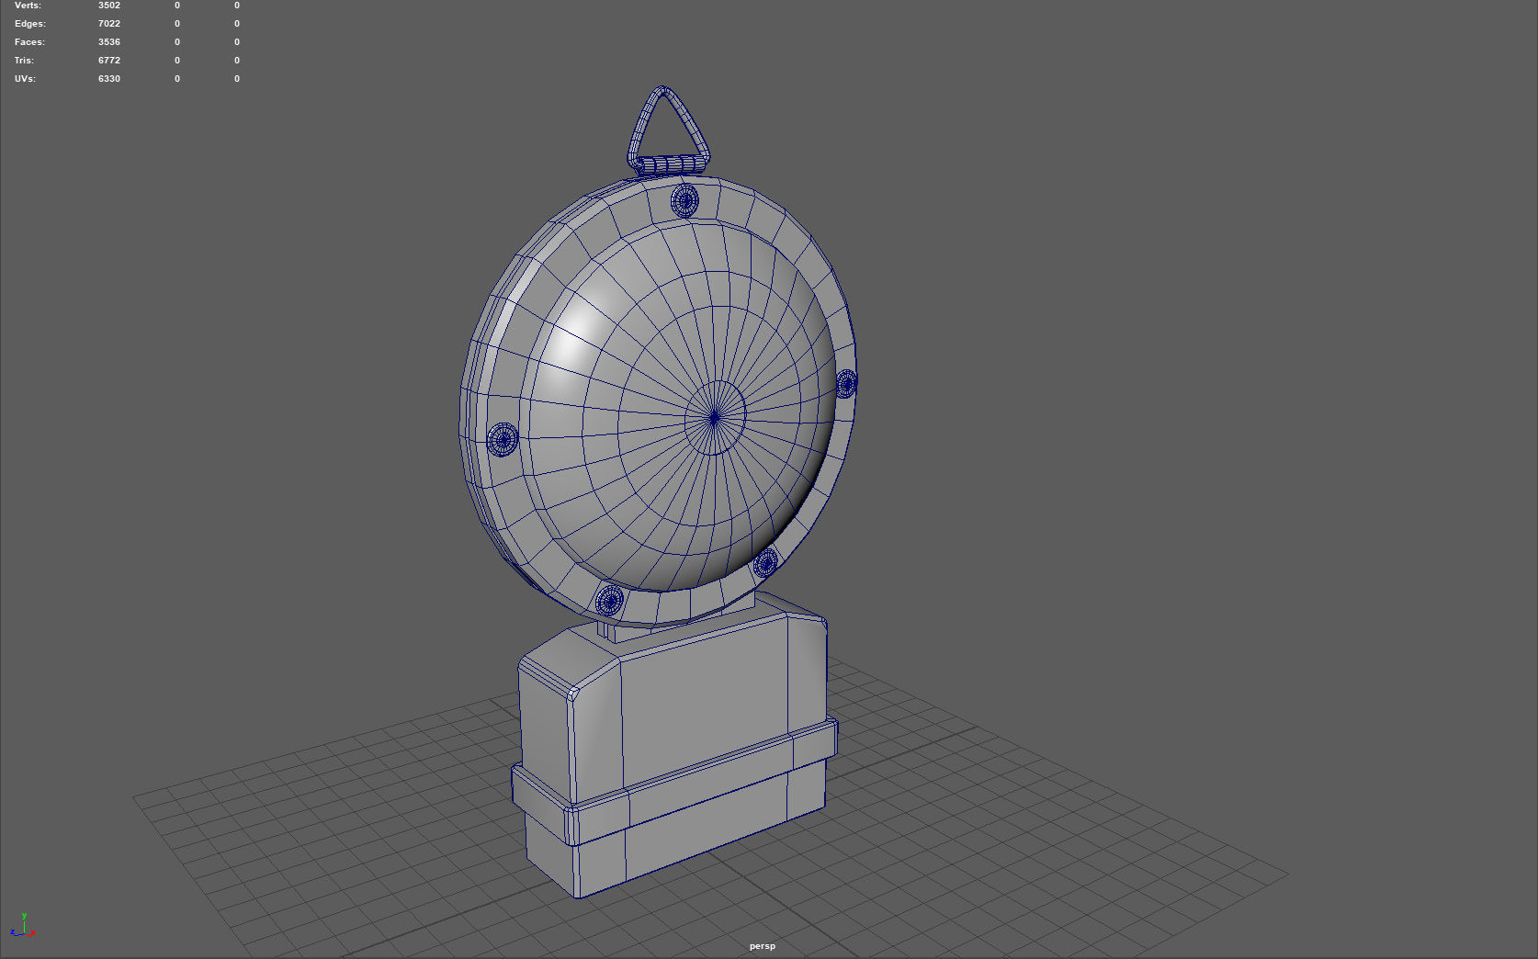Image resolution: width=1538 pixels, height=959 pixels.
Task: Select the right bolt on the lamp rim
Action: tap(846, 384)
